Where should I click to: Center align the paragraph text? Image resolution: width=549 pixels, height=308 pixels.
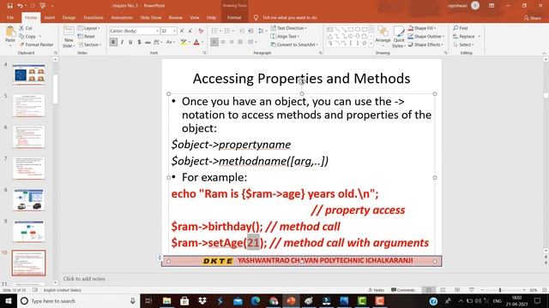click(x=223, y=42)
